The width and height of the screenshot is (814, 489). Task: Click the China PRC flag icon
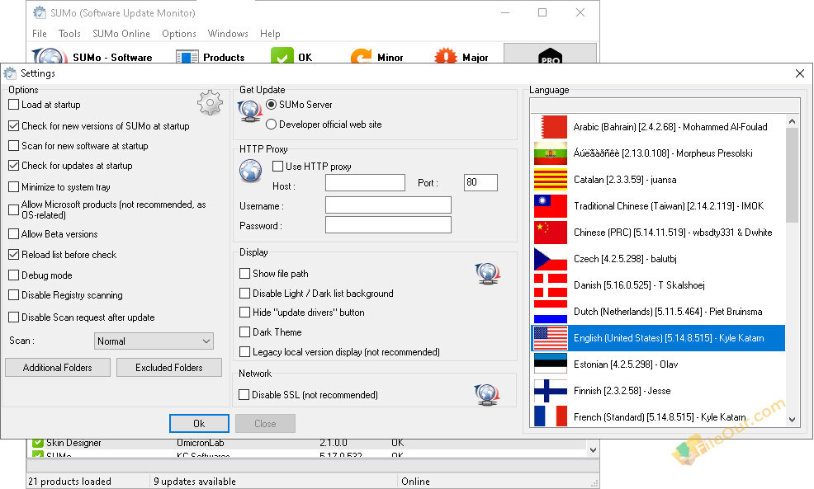coord(551,233)
